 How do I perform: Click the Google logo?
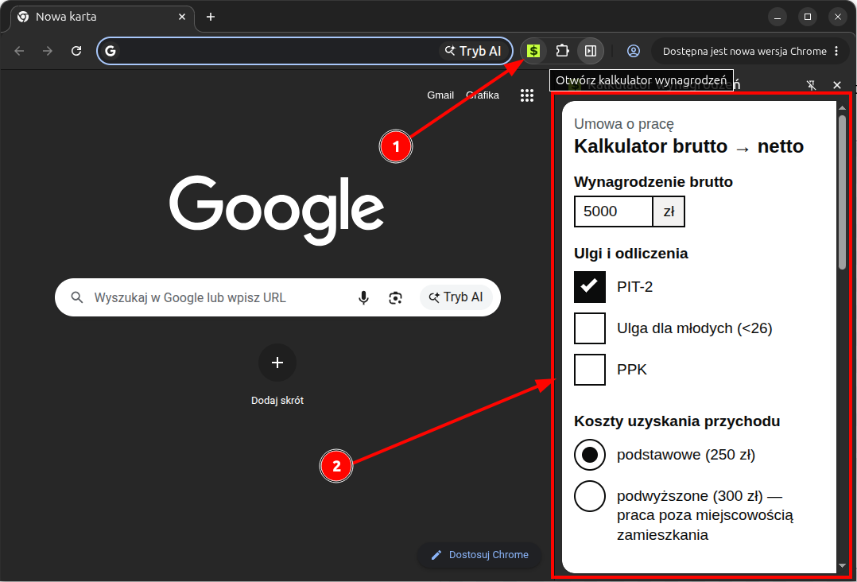point(277,211)
